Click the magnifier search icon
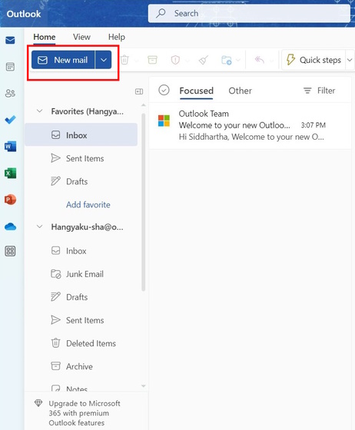The image size is (355, 430). 161,13
